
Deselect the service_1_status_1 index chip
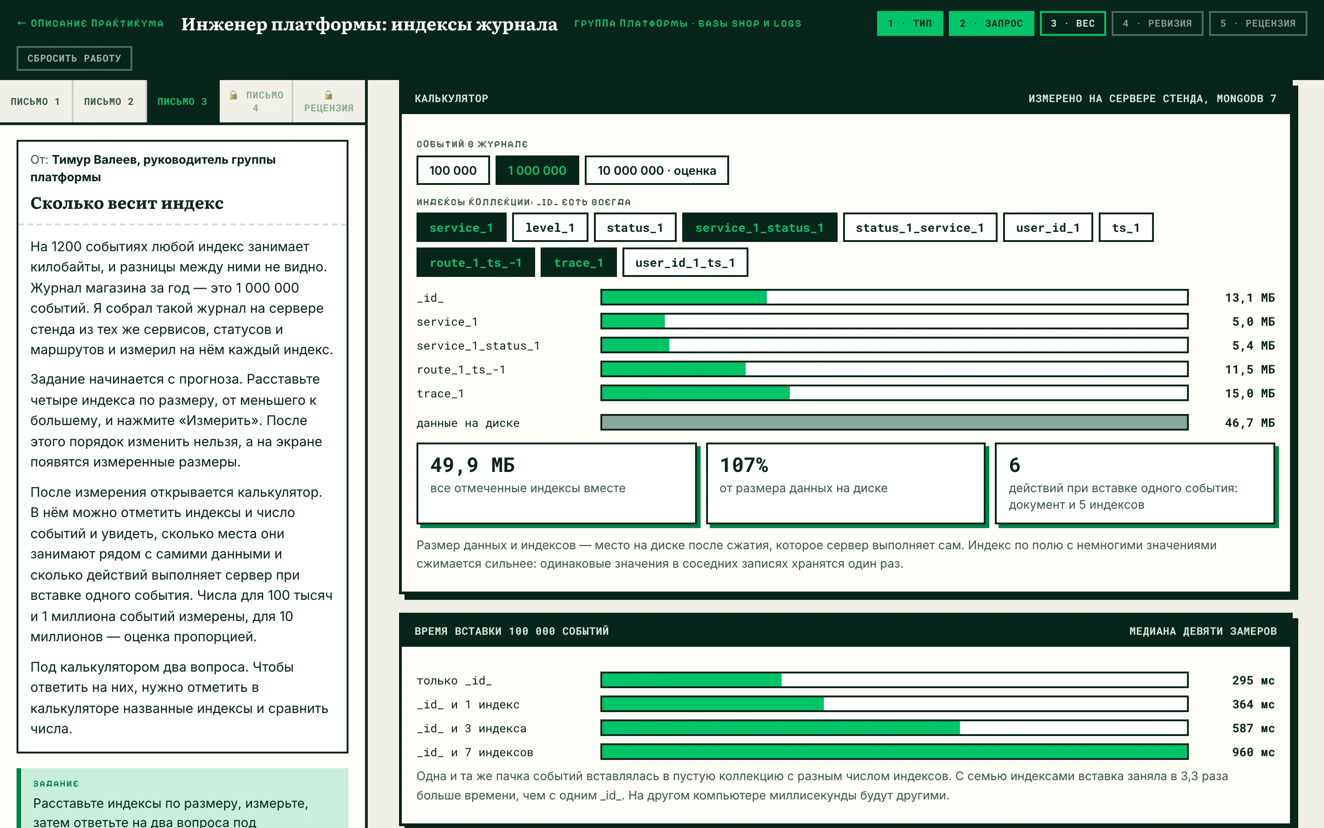(x=759, y=227)
